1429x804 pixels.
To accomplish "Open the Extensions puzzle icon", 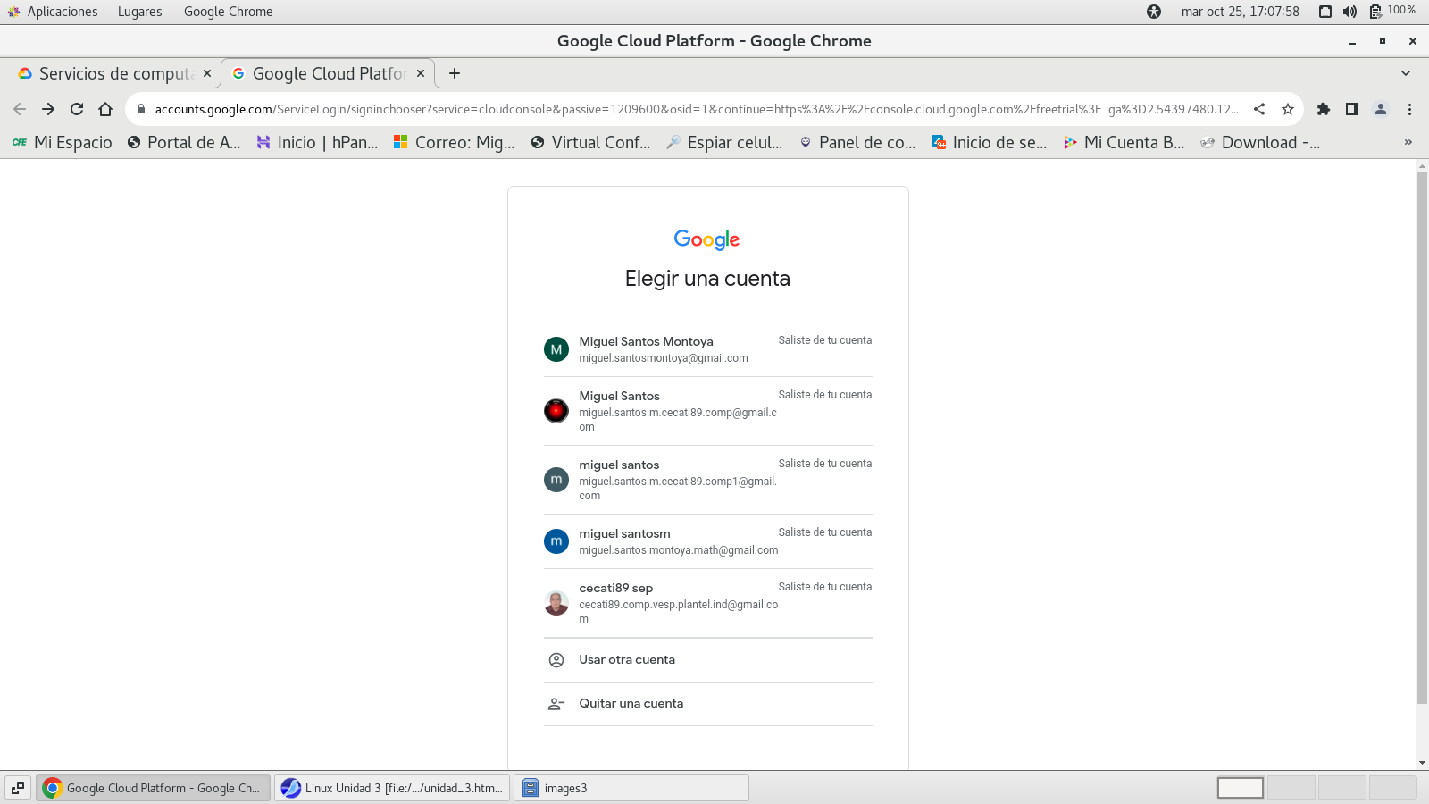I will (1323, 109).
